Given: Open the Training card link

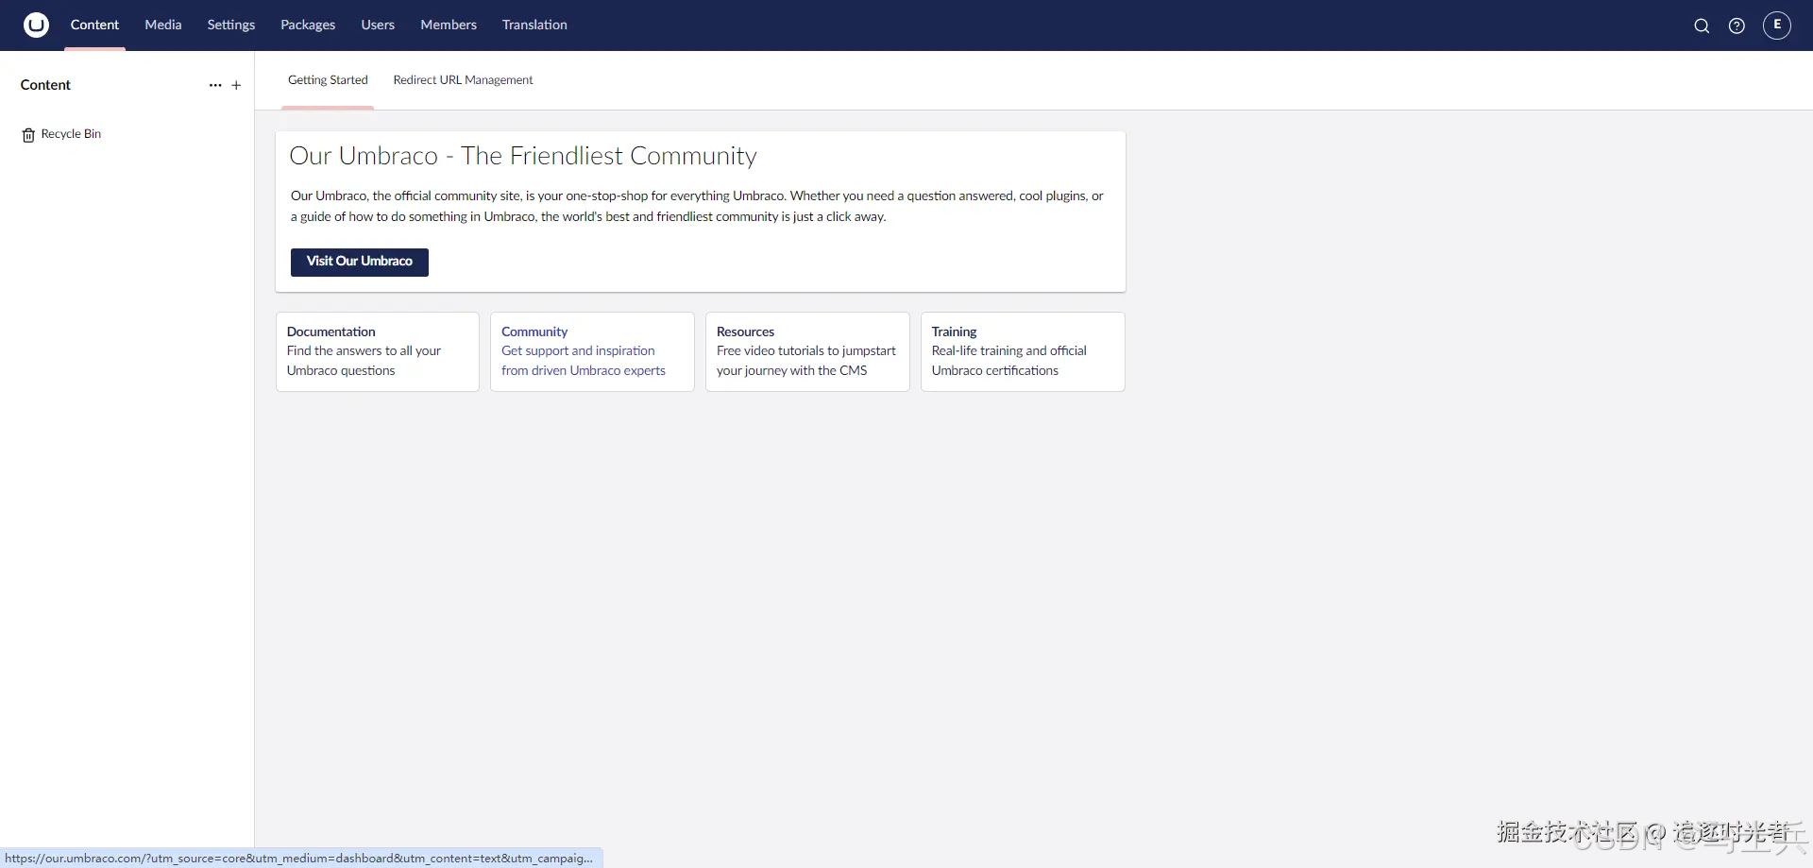Looking at the screenshot, I should (x=1023, y=351).
